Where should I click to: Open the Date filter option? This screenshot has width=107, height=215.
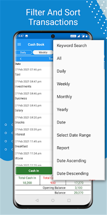point(61,122)
